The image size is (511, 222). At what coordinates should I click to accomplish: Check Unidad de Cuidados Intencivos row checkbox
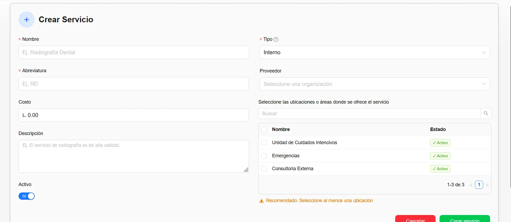pos(264,143)
